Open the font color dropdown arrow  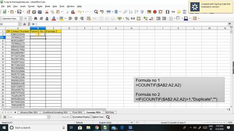tap(58, 19)
